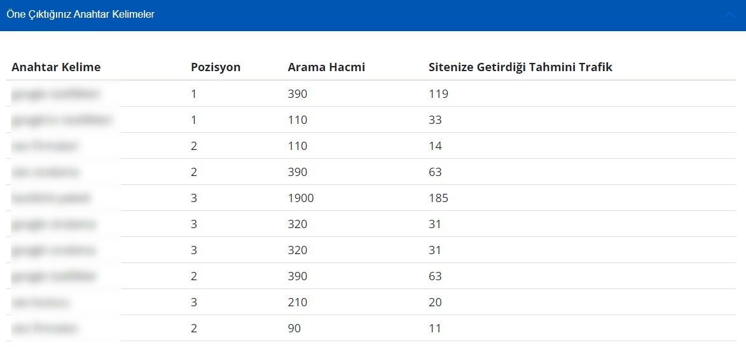The image size is (746, 352).
Task: Click blurred keyword in the 1900-volume row
Action: pos(51,198)
